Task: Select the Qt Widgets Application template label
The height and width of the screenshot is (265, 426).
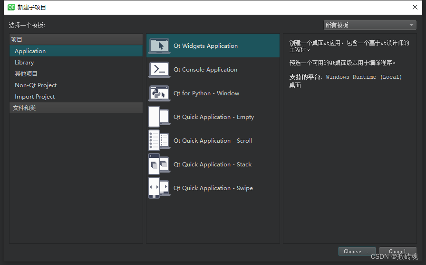Action: (206, 46)
